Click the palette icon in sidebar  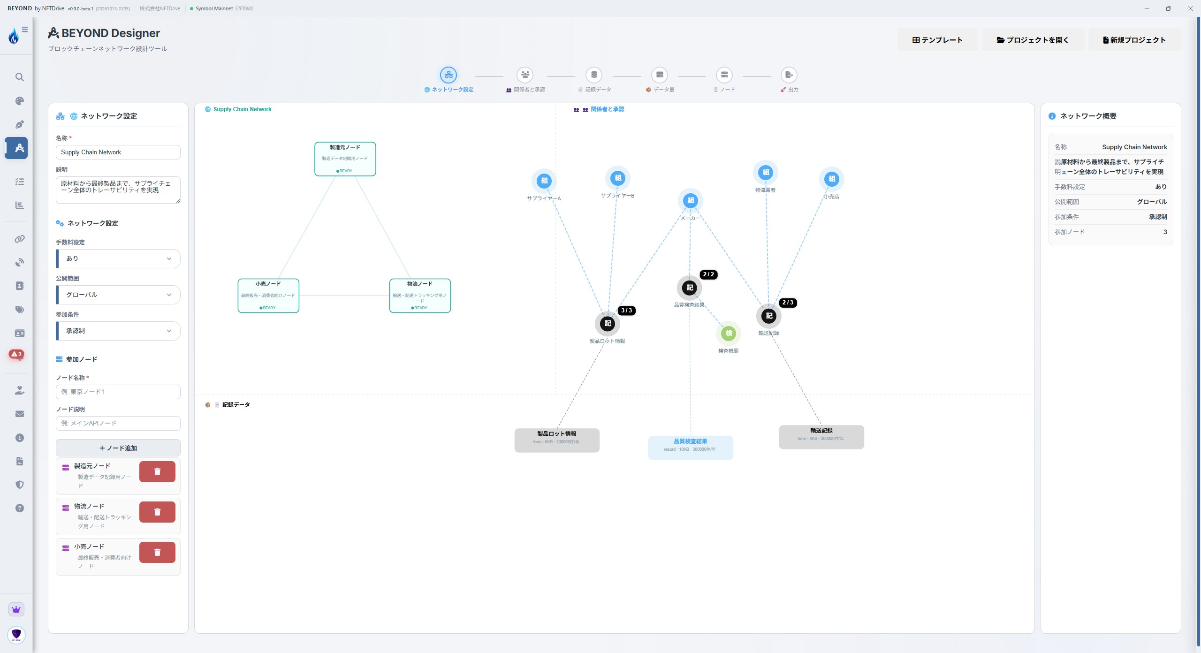click(19, 101)
